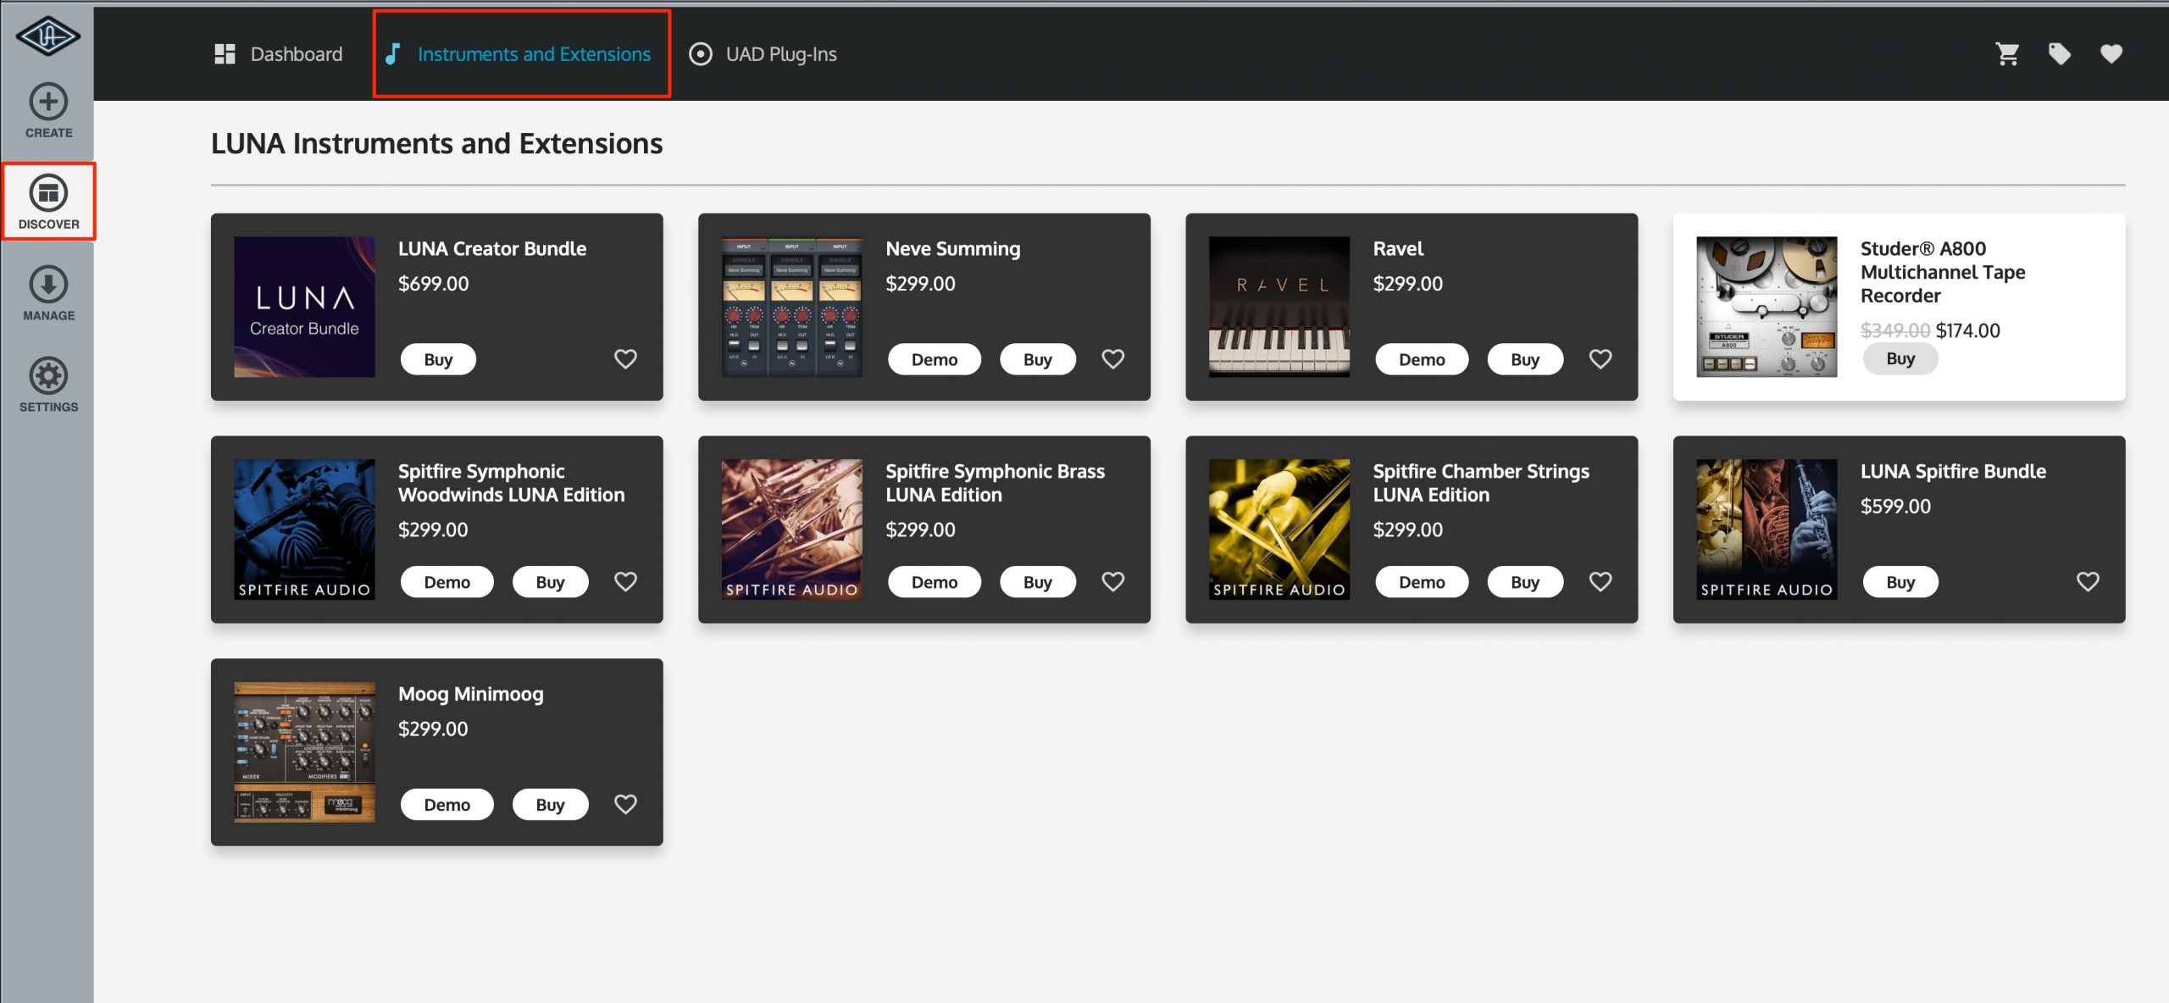Demo Spitfire Symphonic Woodwinds

point(447,582)
